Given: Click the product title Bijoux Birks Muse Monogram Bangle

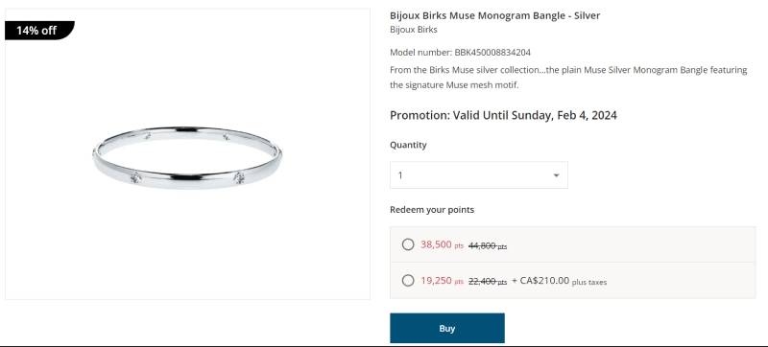Looking at the screenshot, I should [x=494, y=15].
